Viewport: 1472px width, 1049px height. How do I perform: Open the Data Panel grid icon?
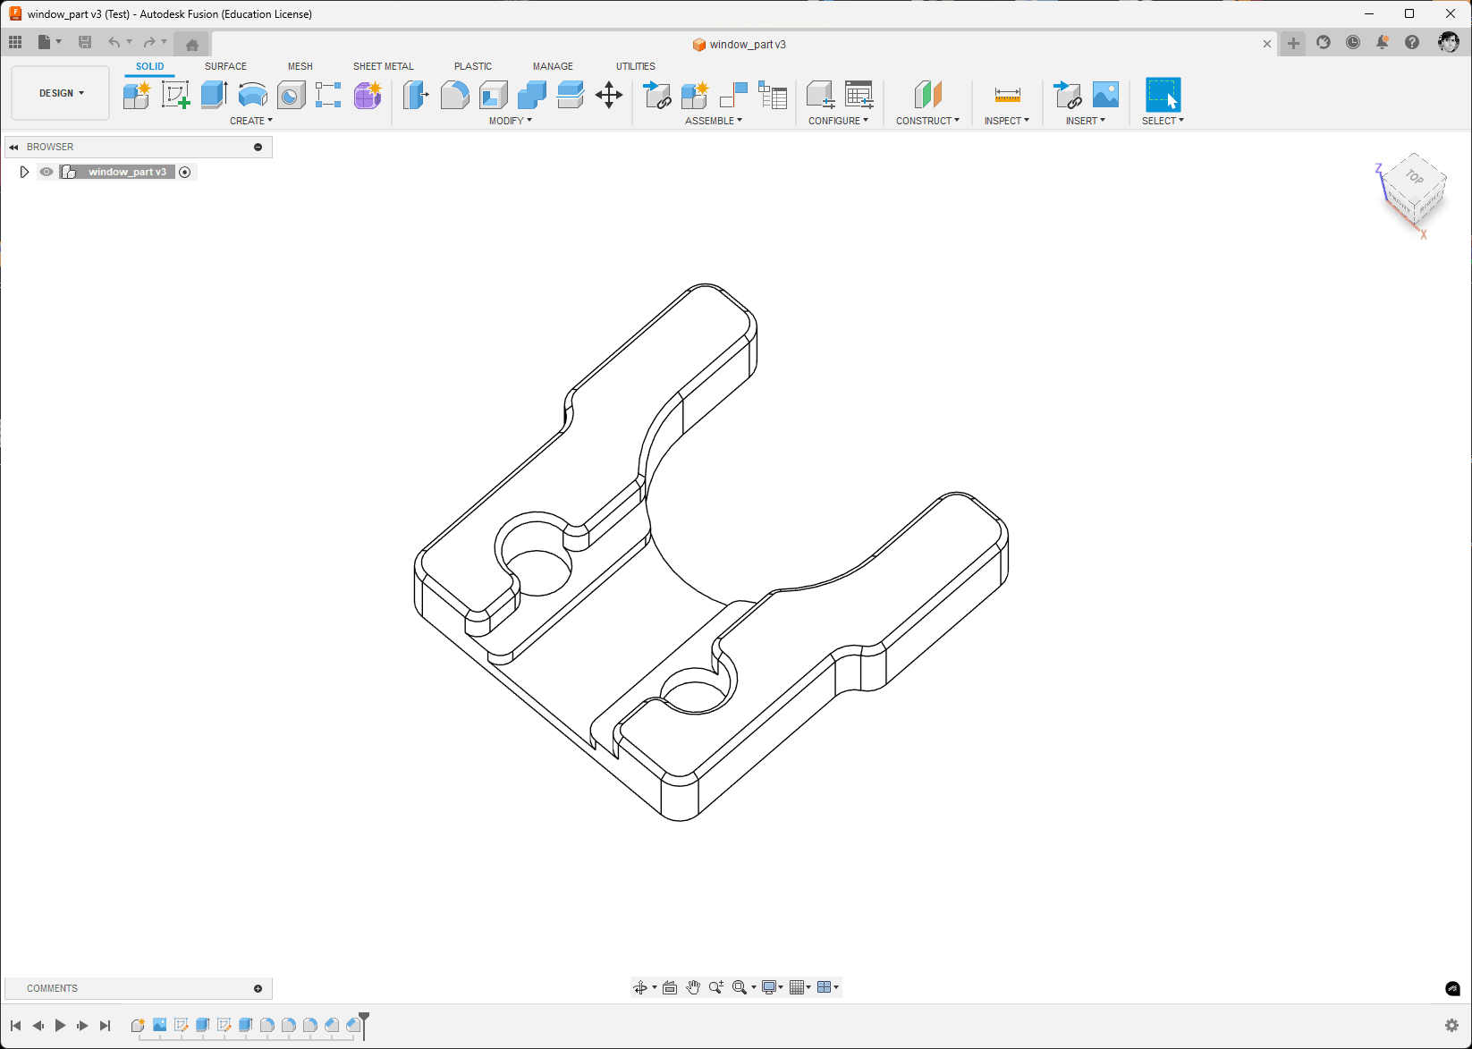(x=15, y=42)
